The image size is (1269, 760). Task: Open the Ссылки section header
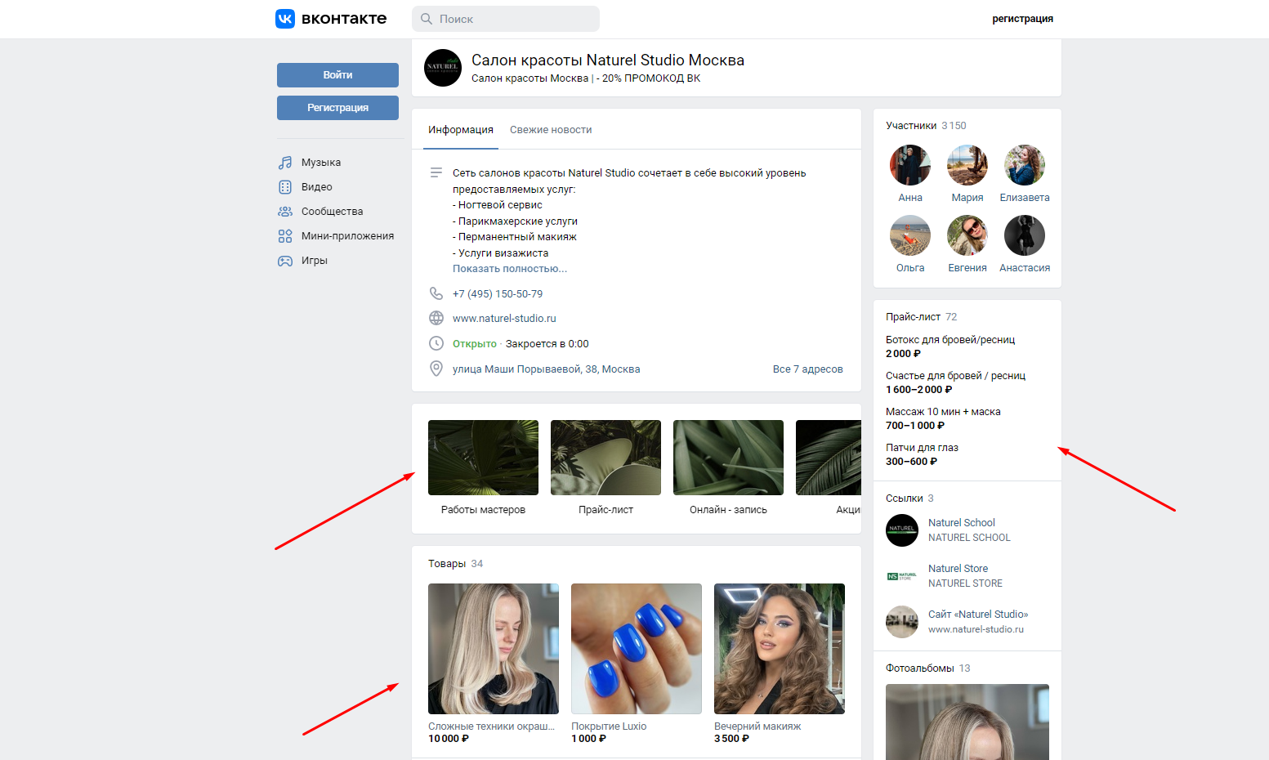909,498
